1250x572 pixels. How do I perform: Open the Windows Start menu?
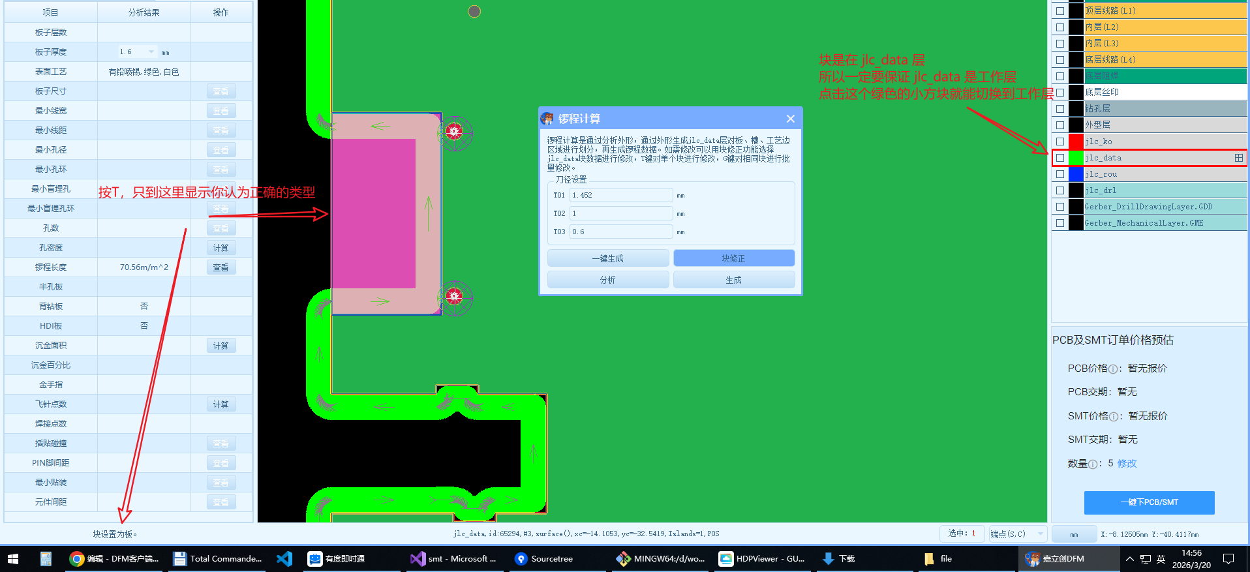coord(13,559)
